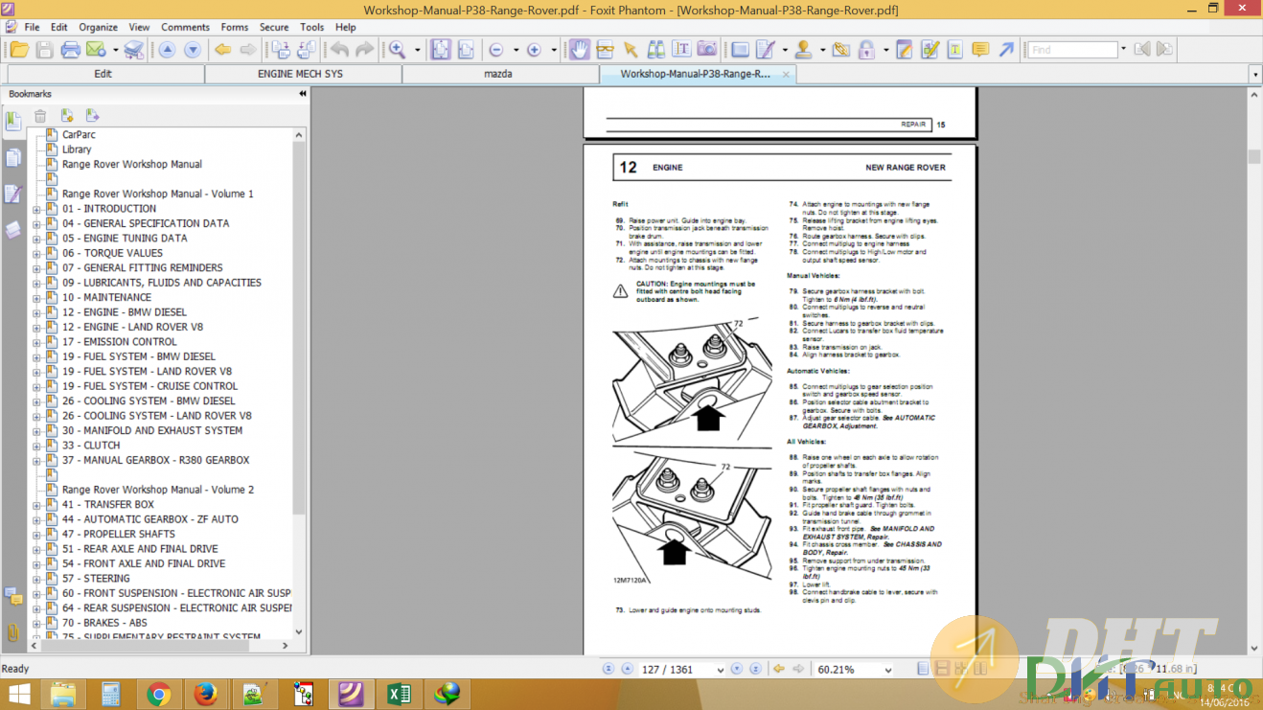1263x710 pixels.
Task: Open the 70 - BRAKES - ABS bookmark
Action: [x=104, y=623]
